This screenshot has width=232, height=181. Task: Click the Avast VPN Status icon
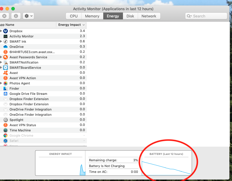click(x=6, y=125)
